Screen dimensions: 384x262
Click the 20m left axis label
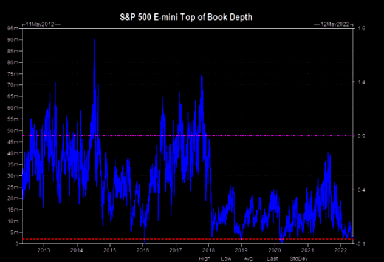tap(13, 198)
